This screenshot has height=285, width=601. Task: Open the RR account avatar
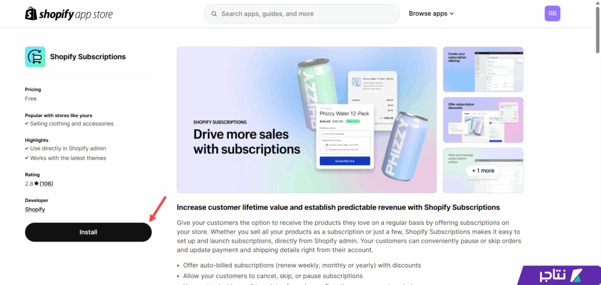click(552, 14)
